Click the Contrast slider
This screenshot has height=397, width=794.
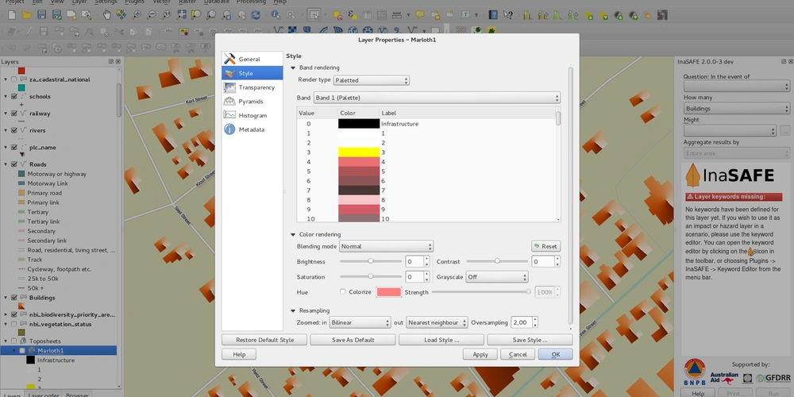click(497, 261)
